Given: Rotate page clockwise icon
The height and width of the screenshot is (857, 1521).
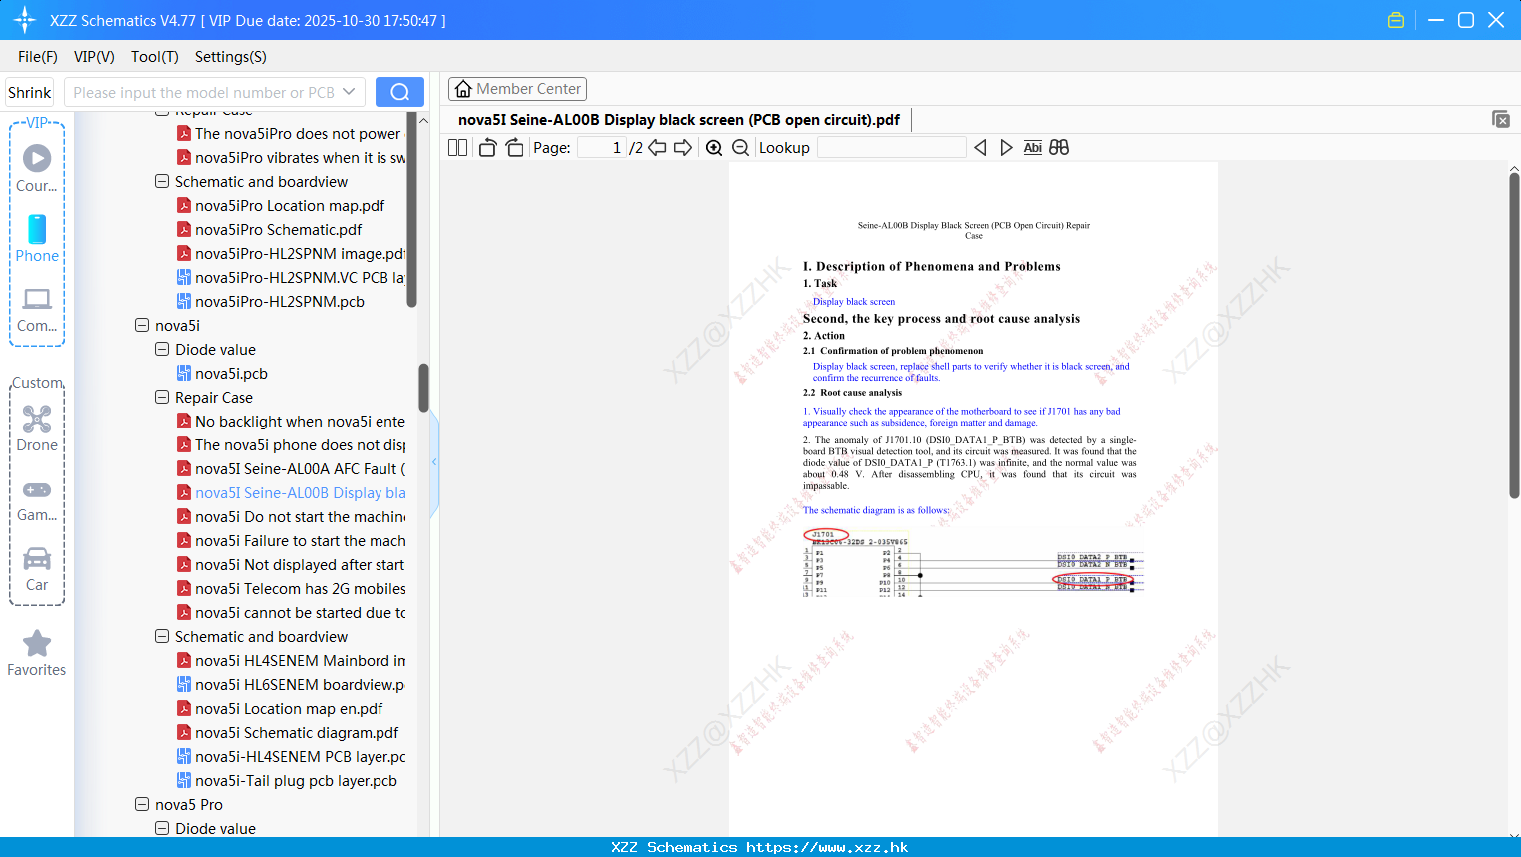Looking at the screenshot, I should pos(514,148).
